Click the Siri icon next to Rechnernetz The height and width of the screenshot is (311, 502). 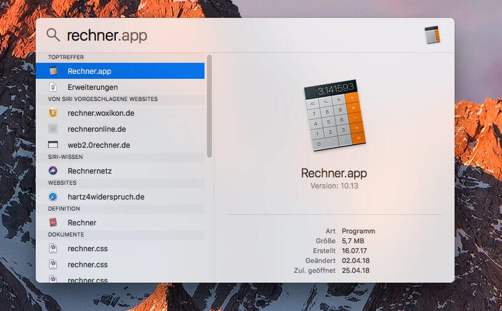53,171
